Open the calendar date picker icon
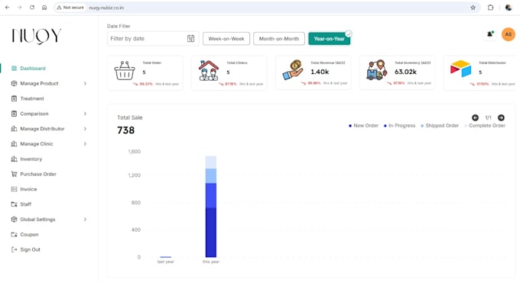The height and width of the screenshot is (282, 520). (190, 39)
